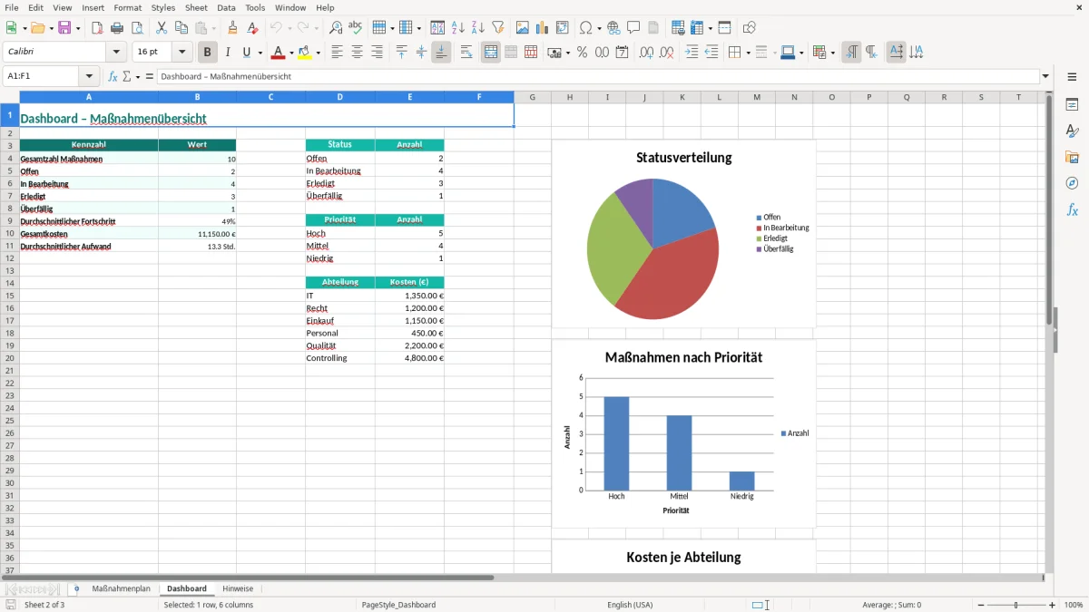
Task: Click Insert Image icon
Action: (x=523, y=28)
